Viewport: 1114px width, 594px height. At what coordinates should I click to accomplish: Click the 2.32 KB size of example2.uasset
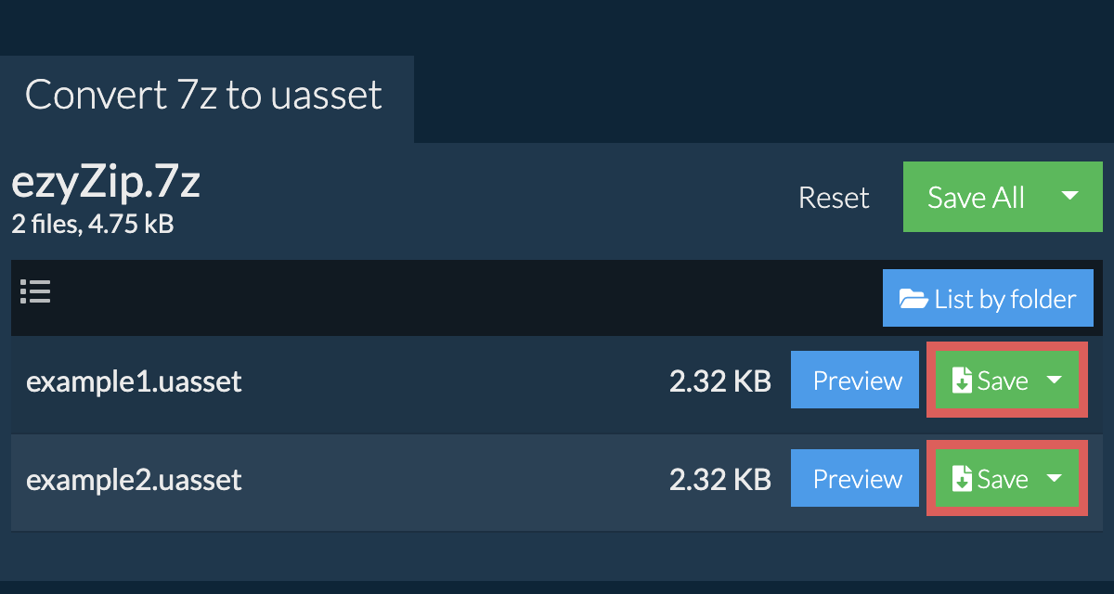(719, 480)
